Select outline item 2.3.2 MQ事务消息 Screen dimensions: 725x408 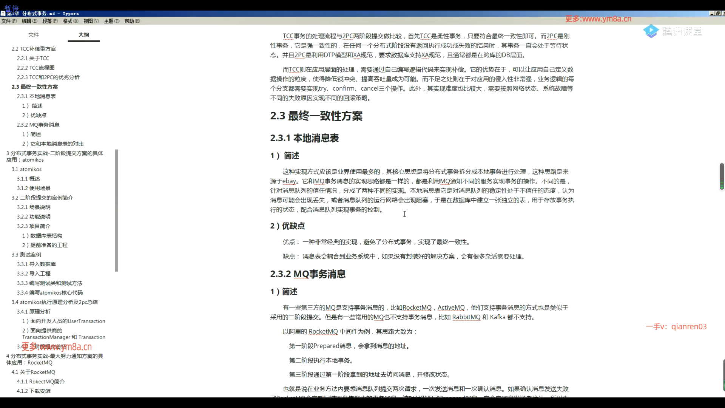38,125
